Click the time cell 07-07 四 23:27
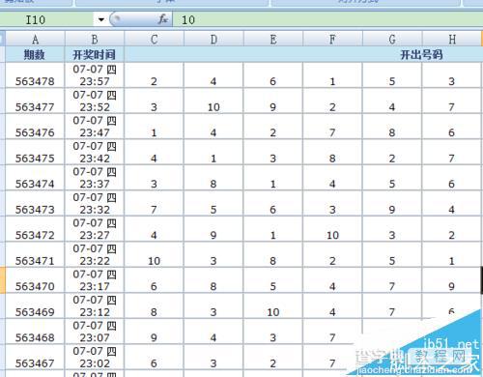 pyautogui.click(x=95, y=229)
